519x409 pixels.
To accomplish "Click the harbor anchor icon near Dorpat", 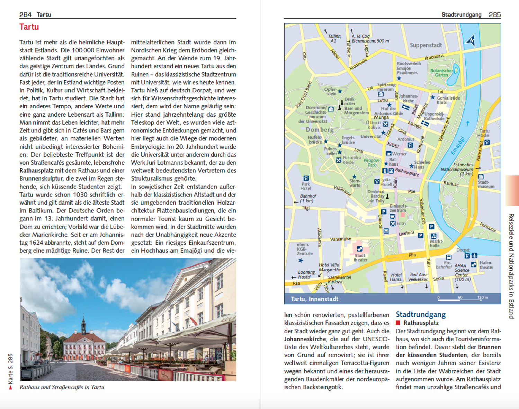I will 474,256.
